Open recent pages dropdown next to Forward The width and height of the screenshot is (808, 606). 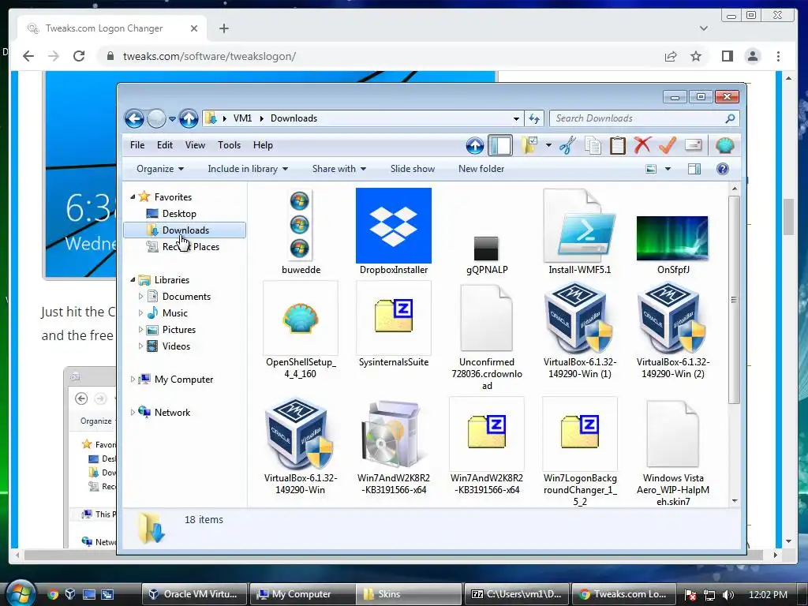[x=172, y=119]
